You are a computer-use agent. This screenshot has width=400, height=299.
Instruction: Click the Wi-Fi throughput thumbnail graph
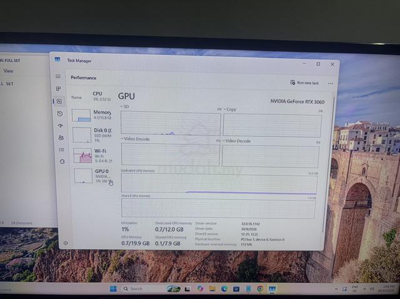[x=82, y=155]
